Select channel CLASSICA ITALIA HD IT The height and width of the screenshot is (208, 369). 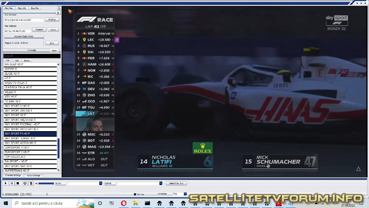[30, 88]
